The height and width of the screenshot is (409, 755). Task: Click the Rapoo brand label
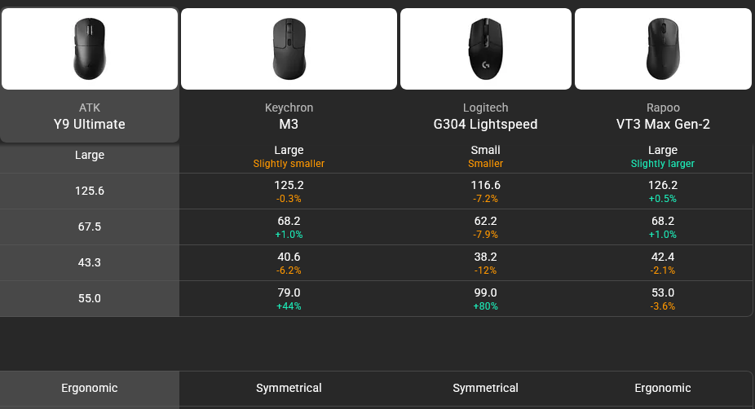[663, 108]
